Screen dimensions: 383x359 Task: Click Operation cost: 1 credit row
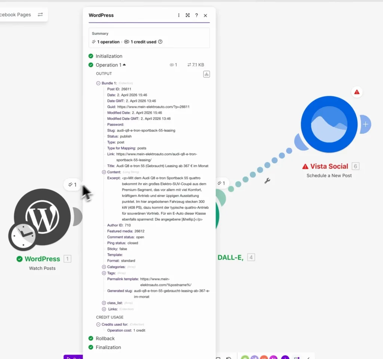(126, 331)
